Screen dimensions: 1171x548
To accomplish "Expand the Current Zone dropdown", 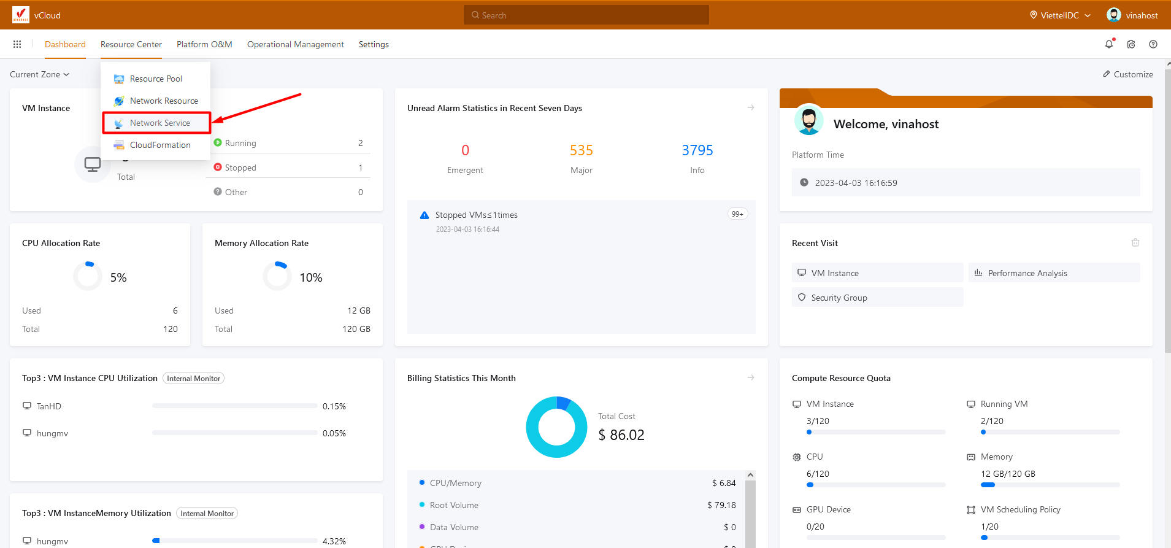I will tap(40, 74).
